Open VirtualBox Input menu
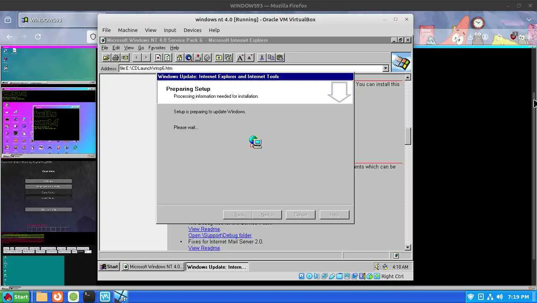 170,30
